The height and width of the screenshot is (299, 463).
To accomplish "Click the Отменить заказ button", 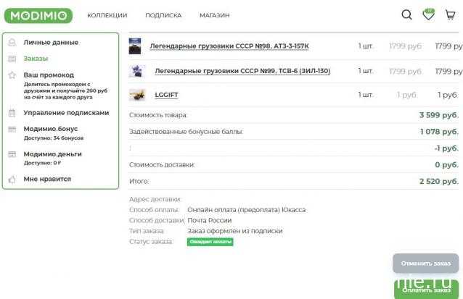I will (425, 264).
